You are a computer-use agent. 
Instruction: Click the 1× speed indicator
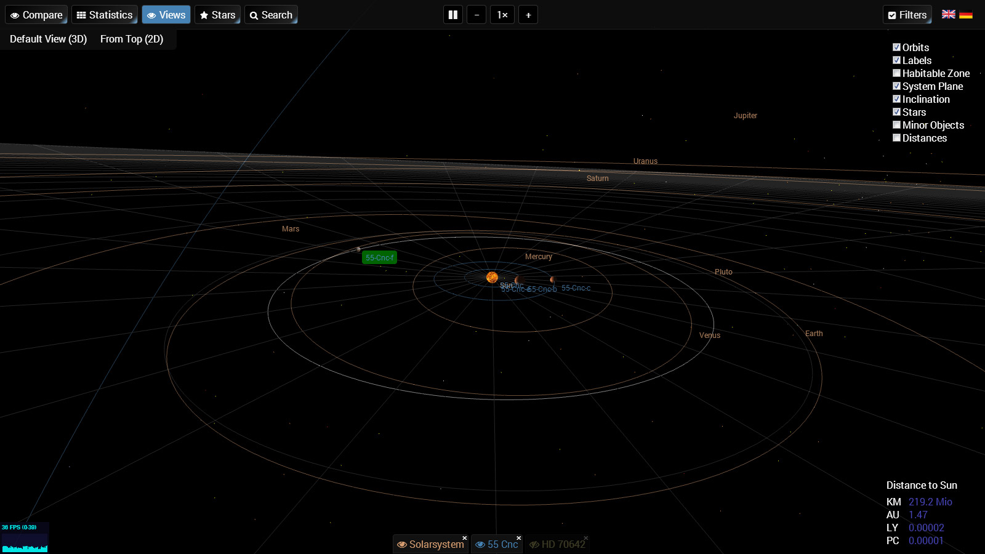(x=502, y=15)
